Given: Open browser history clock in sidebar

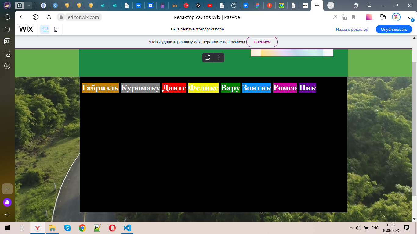Looking at the screenshot, I should [x=7, y=17].
